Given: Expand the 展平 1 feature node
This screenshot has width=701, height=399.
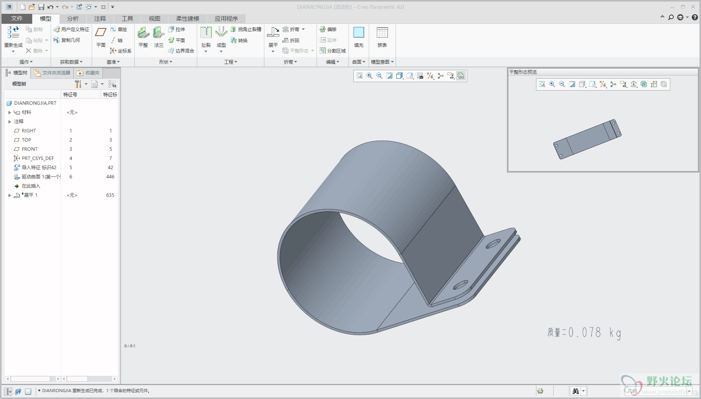Looking at the screenshot, I should pos(10,195).
